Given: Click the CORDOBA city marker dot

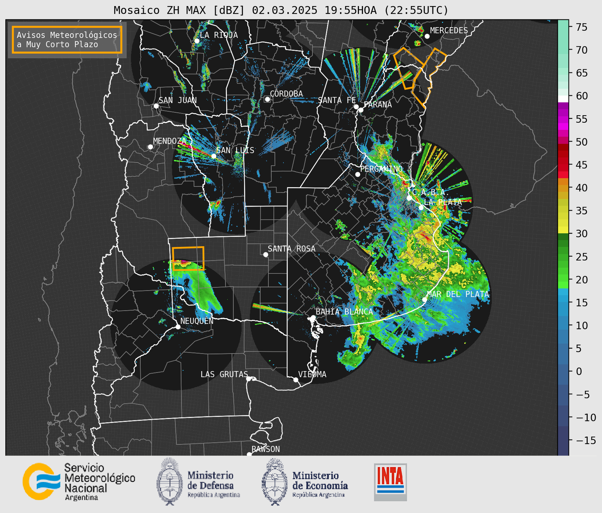Looking at the screenshot, I should 267,99.
